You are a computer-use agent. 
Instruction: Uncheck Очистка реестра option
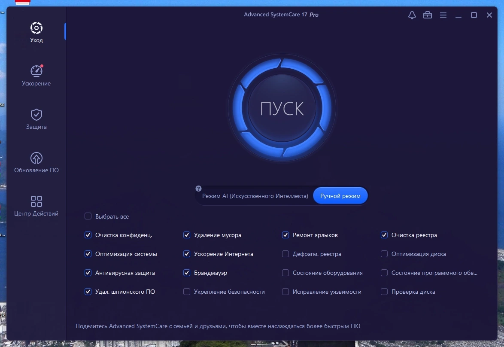click(x=384, y=235)
